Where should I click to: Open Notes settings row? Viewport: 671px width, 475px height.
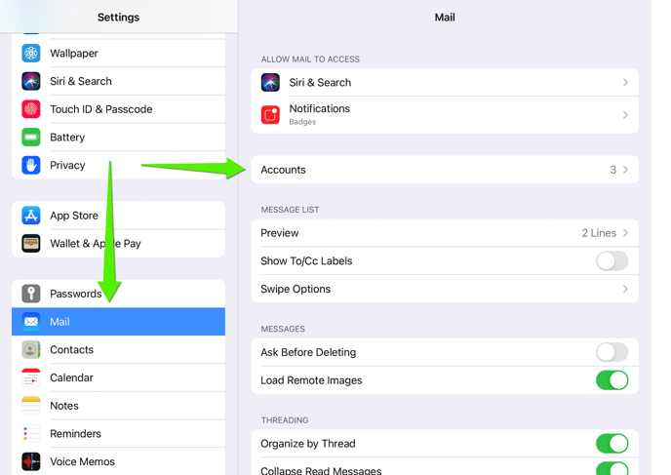click(x=119, y=406)
